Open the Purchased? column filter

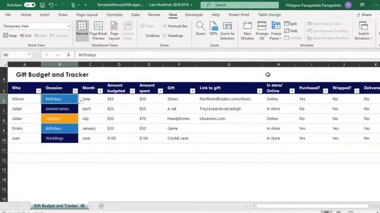click(x=325, y=91)
